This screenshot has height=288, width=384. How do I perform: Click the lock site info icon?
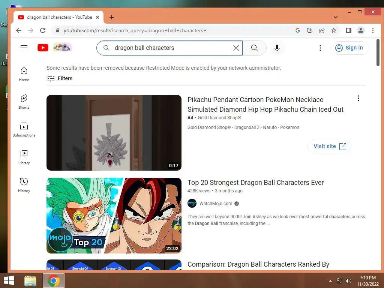[58, 30]
